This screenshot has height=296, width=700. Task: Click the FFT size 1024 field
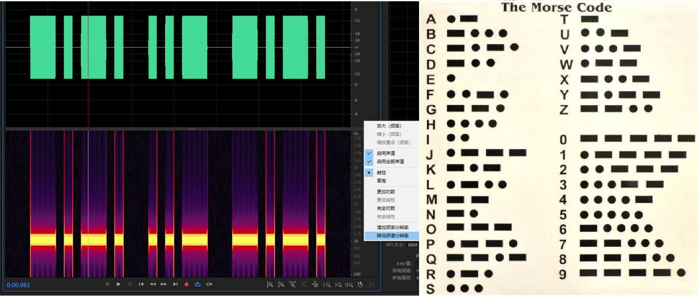(412, 245)
